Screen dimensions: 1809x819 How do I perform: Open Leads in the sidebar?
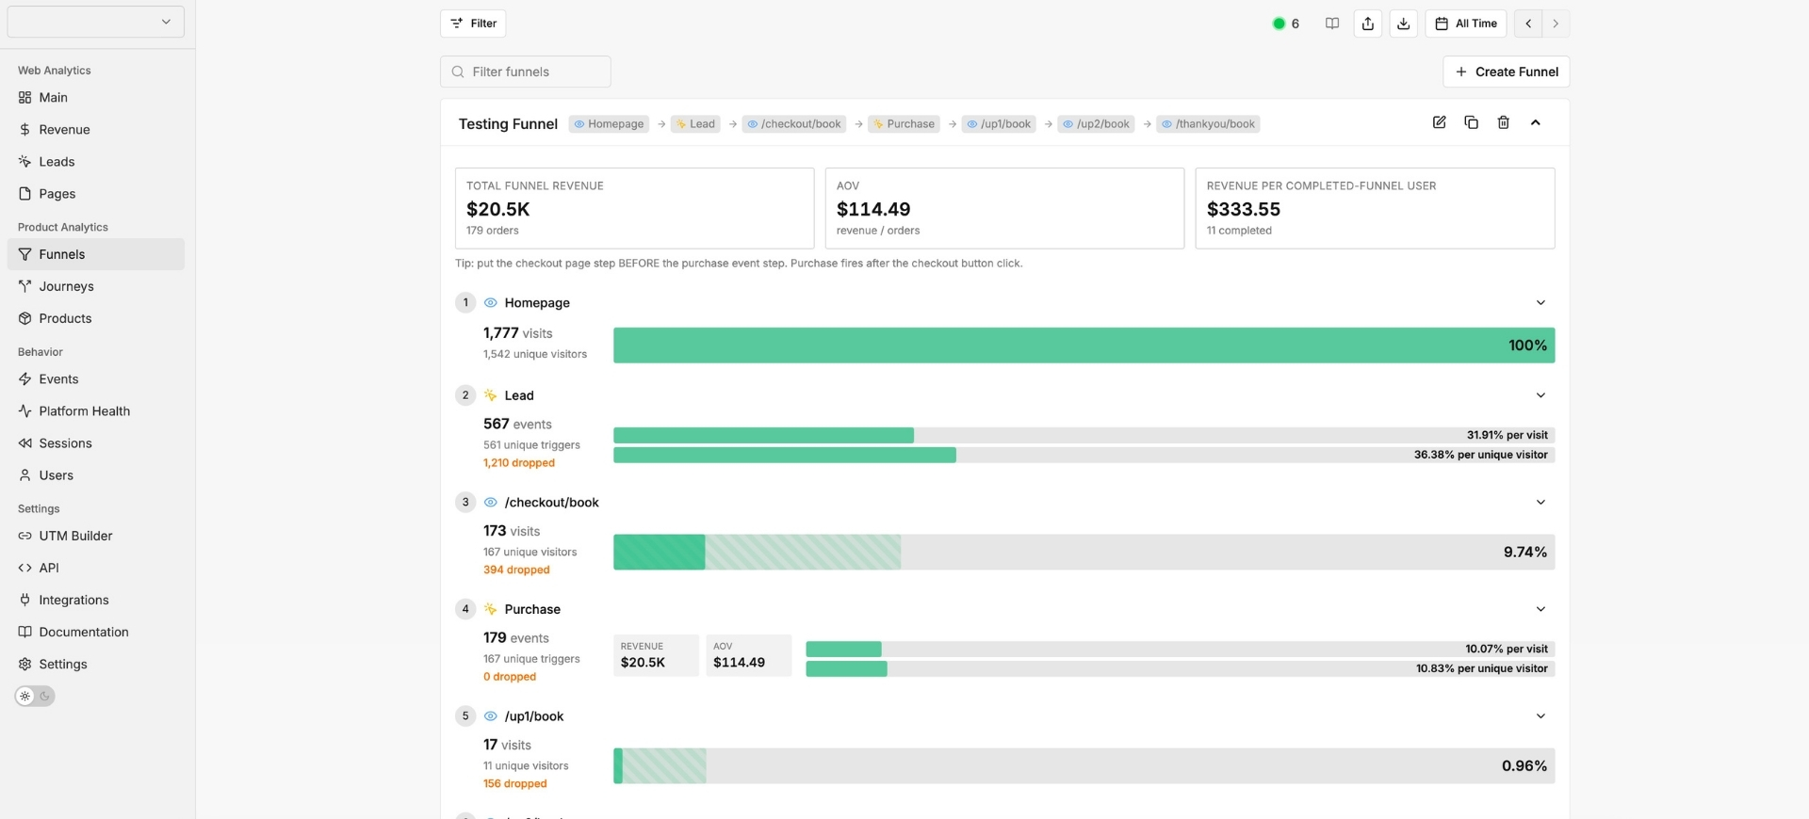coord(95,161)
